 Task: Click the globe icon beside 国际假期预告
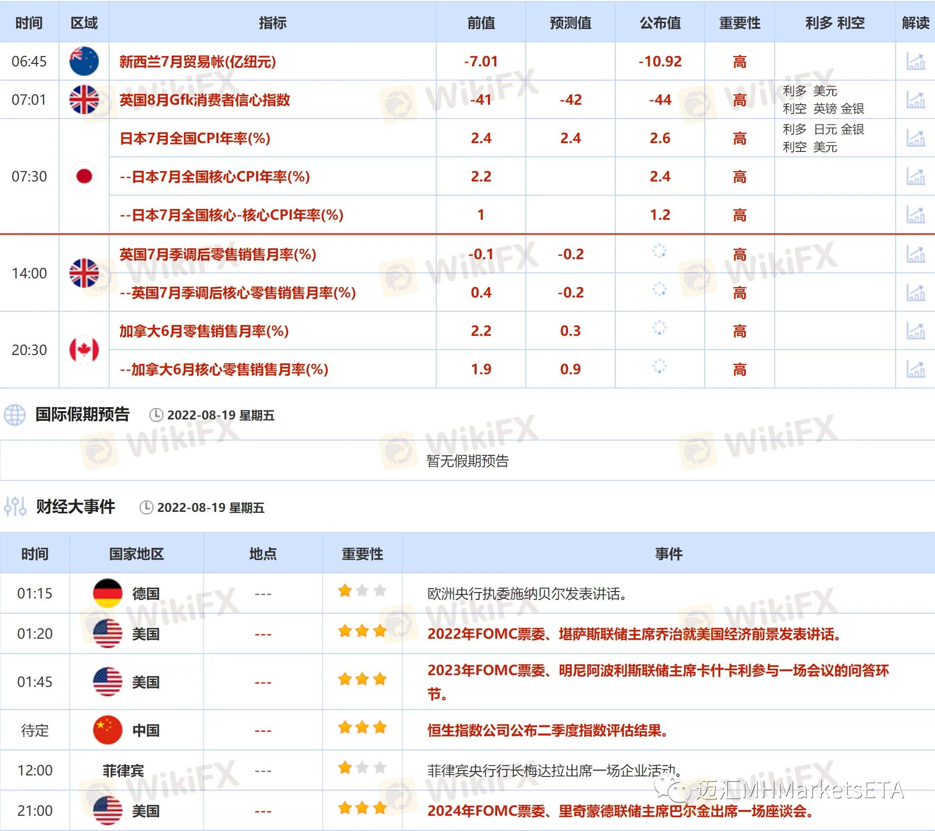(15, 415)
